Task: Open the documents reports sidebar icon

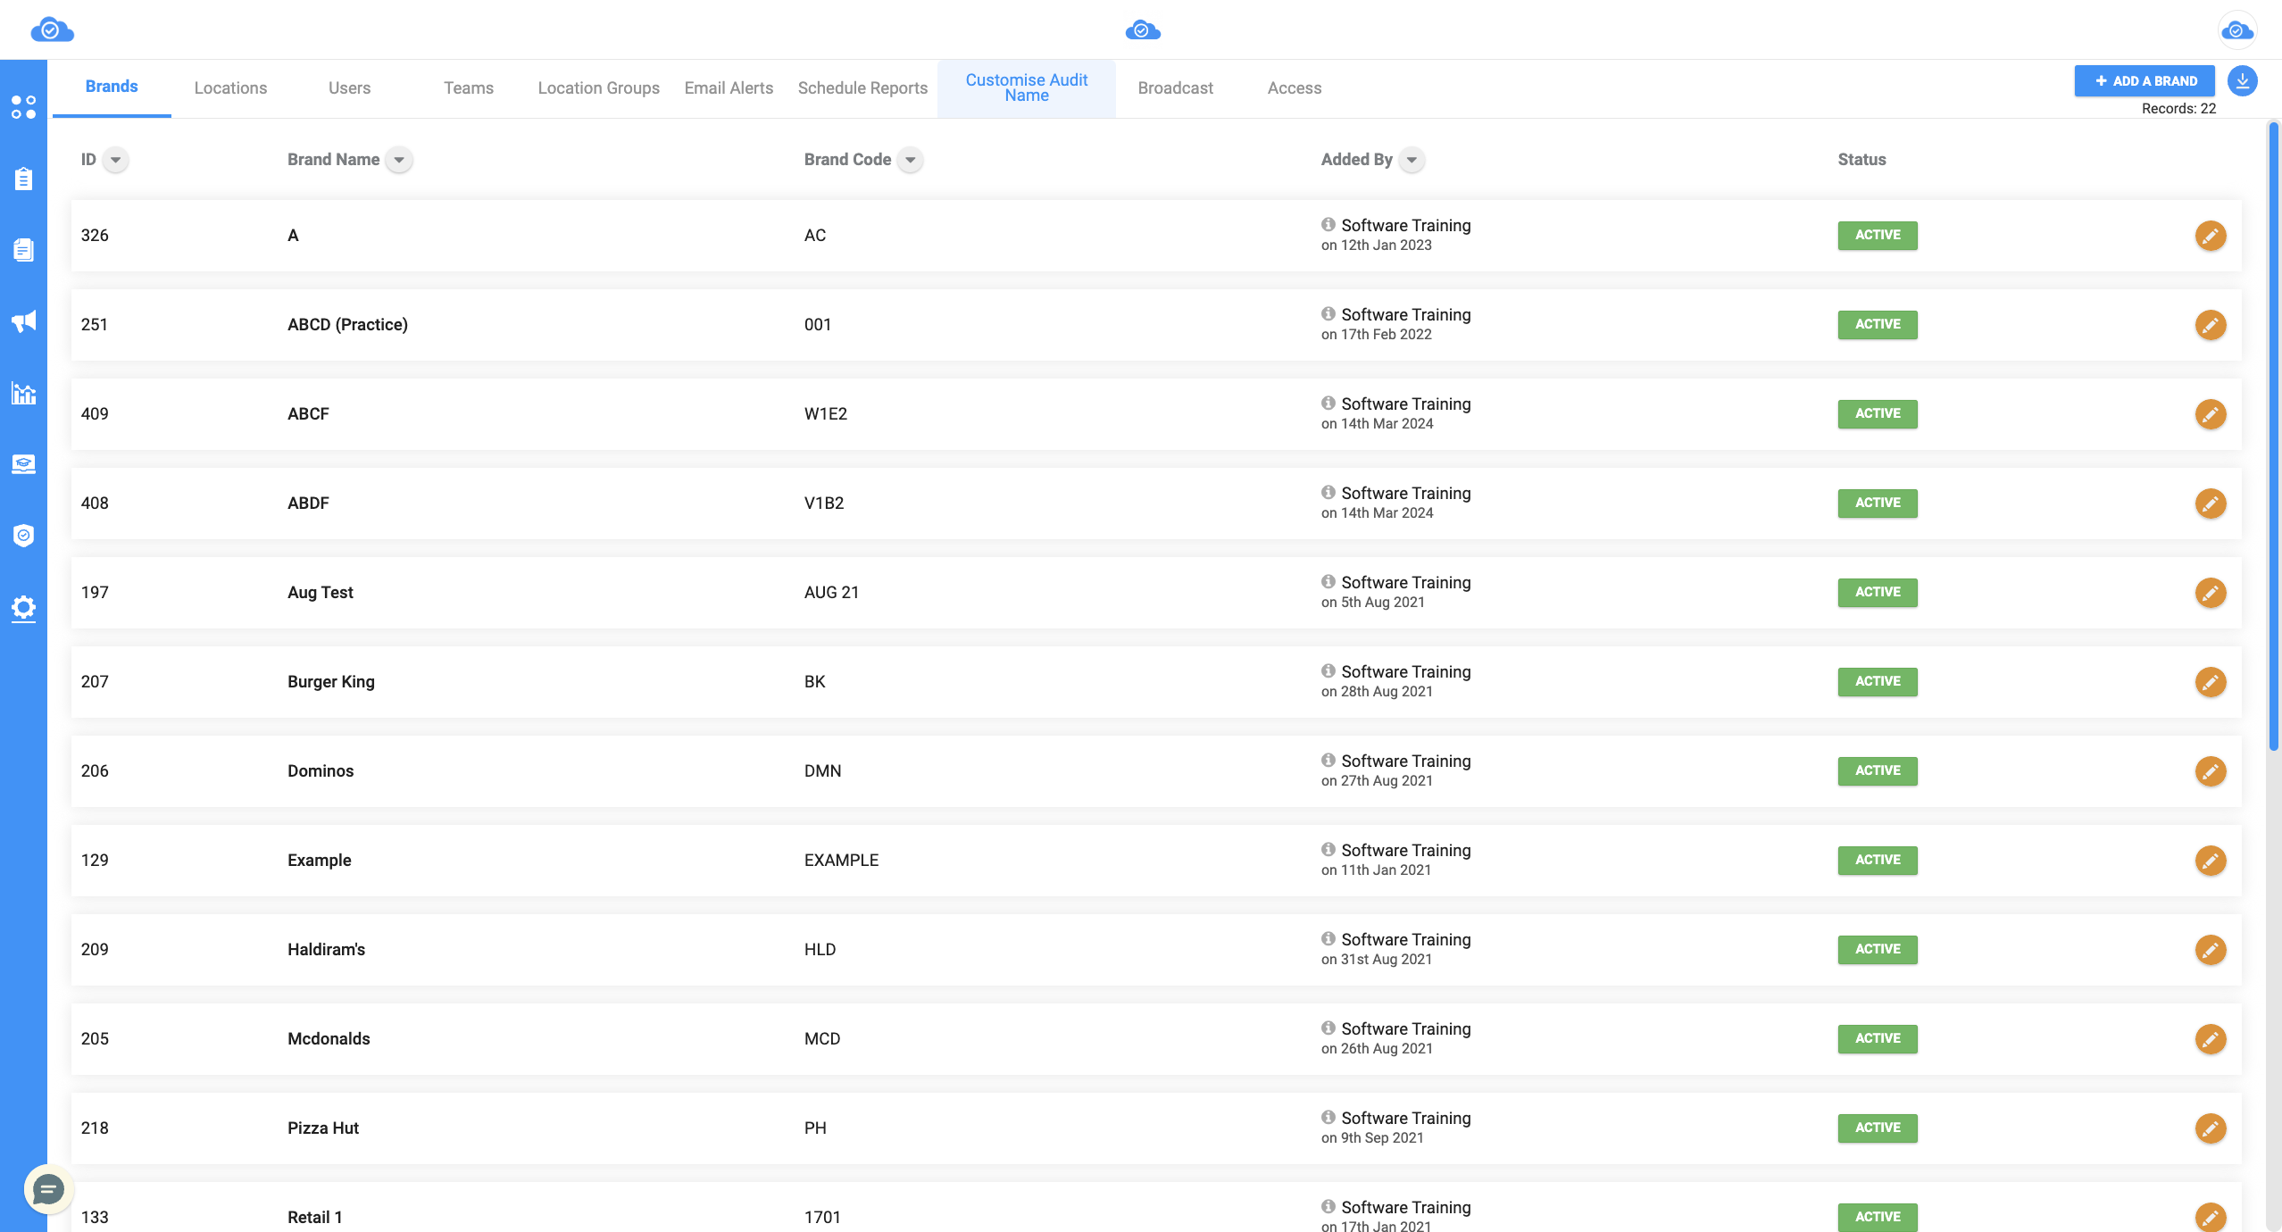Action: pyautogui.click(x=23, y=250)
